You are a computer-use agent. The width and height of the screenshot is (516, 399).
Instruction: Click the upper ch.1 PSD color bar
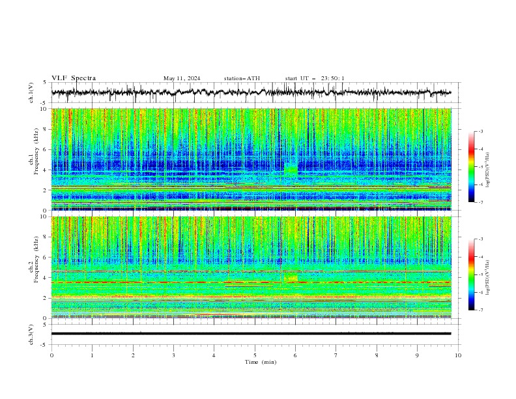471,167
